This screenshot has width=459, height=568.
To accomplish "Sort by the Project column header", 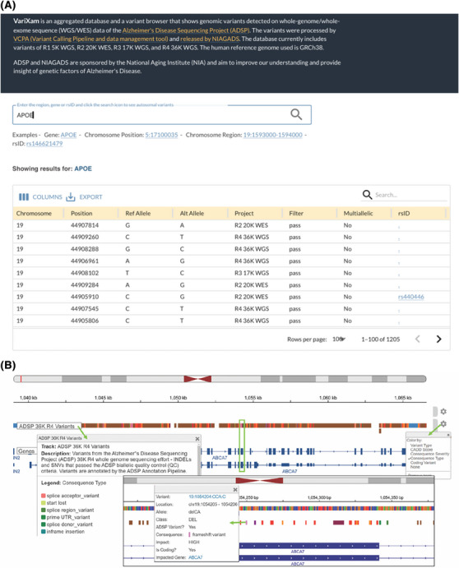I will coord(244,214).
